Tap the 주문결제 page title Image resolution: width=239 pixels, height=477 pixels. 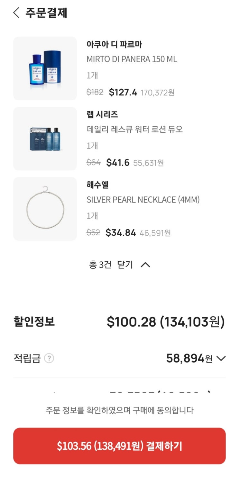tap(46, 13)
